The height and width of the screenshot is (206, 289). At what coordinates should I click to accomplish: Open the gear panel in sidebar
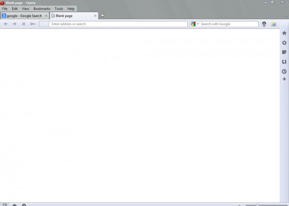coord(284,43)
